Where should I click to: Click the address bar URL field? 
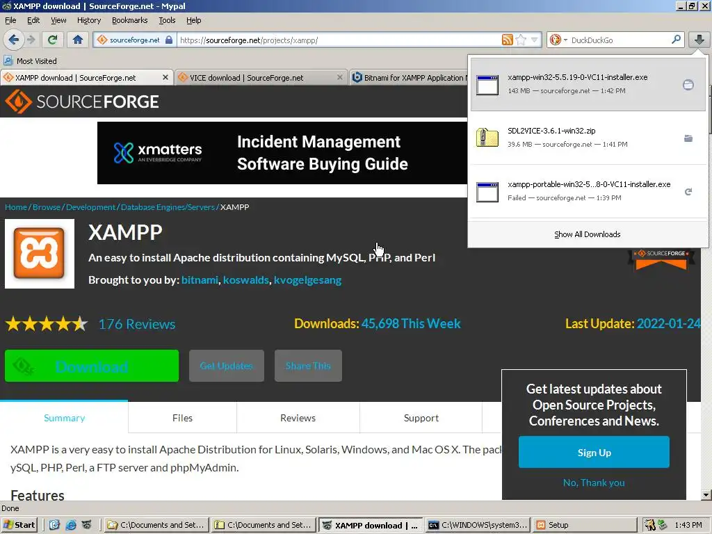[339, 40]
